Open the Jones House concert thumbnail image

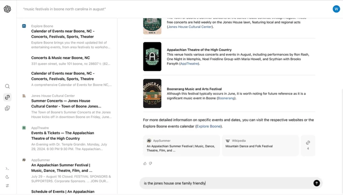[x=152, y=26]
